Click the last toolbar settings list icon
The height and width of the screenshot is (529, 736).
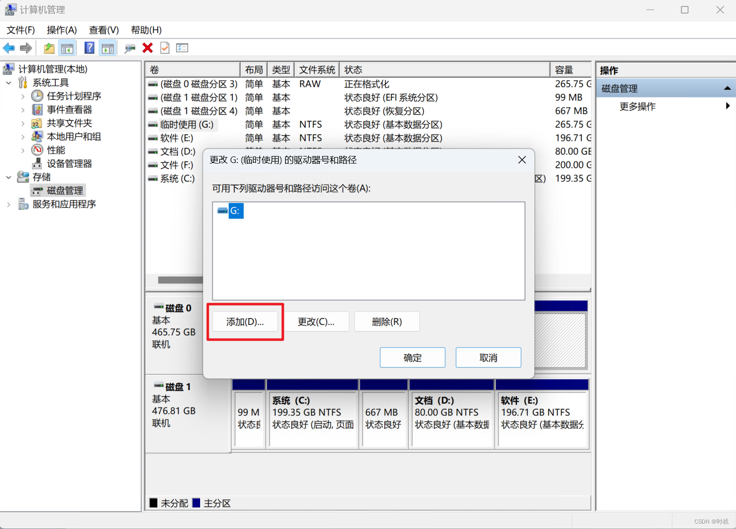[x=182, y=48]
